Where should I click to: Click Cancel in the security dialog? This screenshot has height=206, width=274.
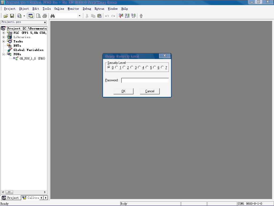pyautogui.click(x=150, y=91)
